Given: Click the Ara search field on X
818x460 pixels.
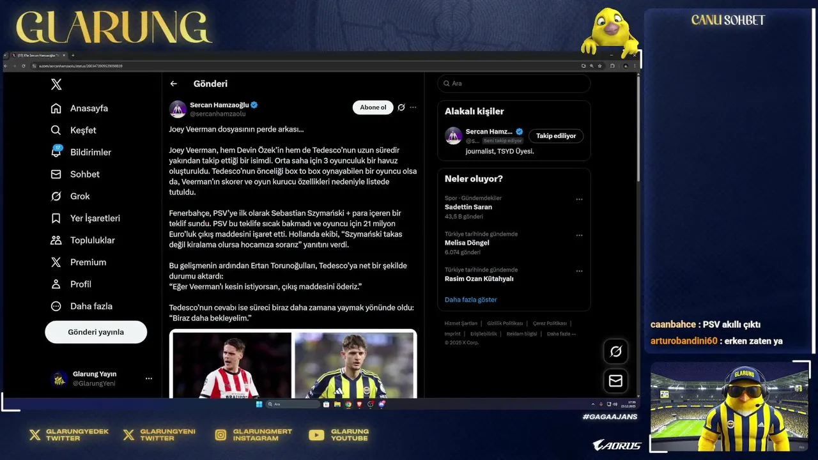Looking at the screenshot, I should pyautogui.click(x=514, y=84).
